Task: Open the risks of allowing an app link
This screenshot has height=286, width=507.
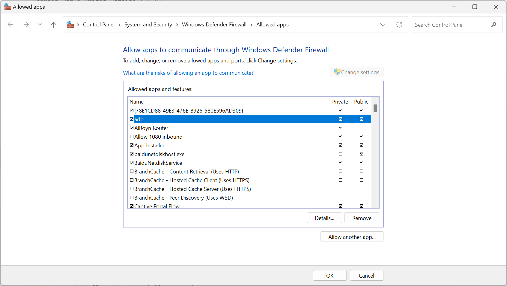Action: point(188,73)
